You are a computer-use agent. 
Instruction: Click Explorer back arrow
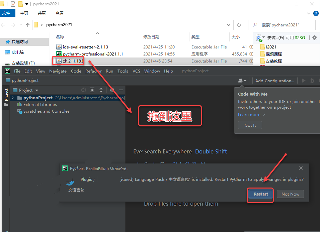click(3, 25)
